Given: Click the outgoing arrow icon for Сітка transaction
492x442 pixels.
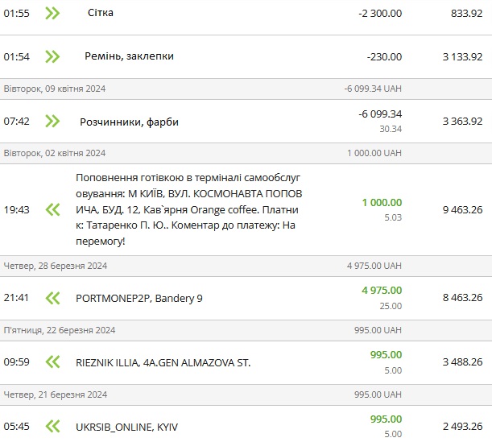Looking at the screenshot, I should pos(52,13).
